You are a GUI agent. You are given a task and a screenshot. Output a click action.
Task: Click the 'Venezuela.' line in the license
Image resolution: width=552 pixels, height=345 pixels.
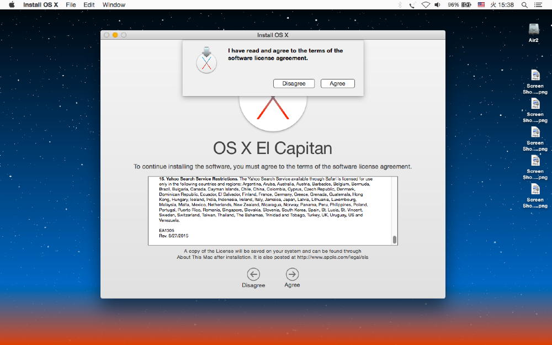pyautogui.click(x=169, y=220)
